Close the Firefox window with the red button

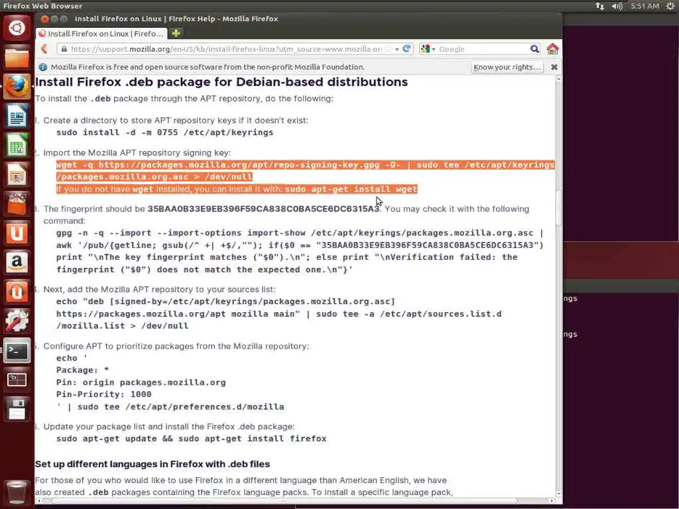point(44,19)
